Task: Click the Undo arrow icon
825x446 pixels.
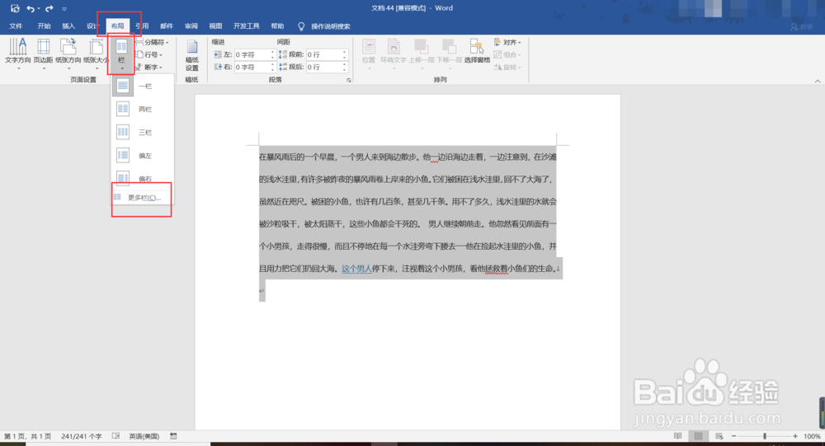Action: pos(31,8)
